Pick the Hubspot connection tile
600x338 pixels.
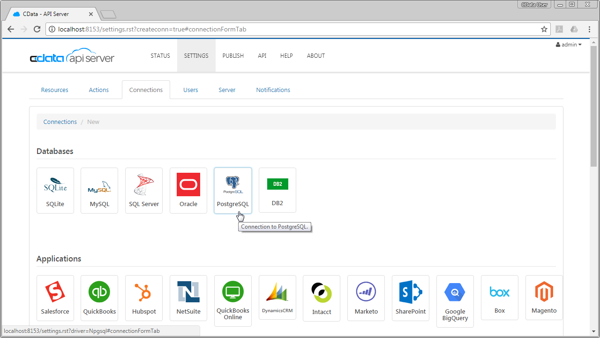pos(144,298)
